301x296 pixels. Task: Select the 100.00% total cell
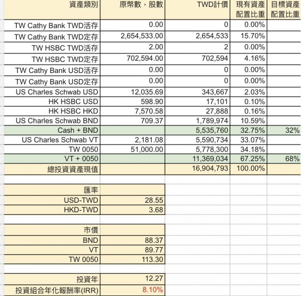tap(248, 169)
